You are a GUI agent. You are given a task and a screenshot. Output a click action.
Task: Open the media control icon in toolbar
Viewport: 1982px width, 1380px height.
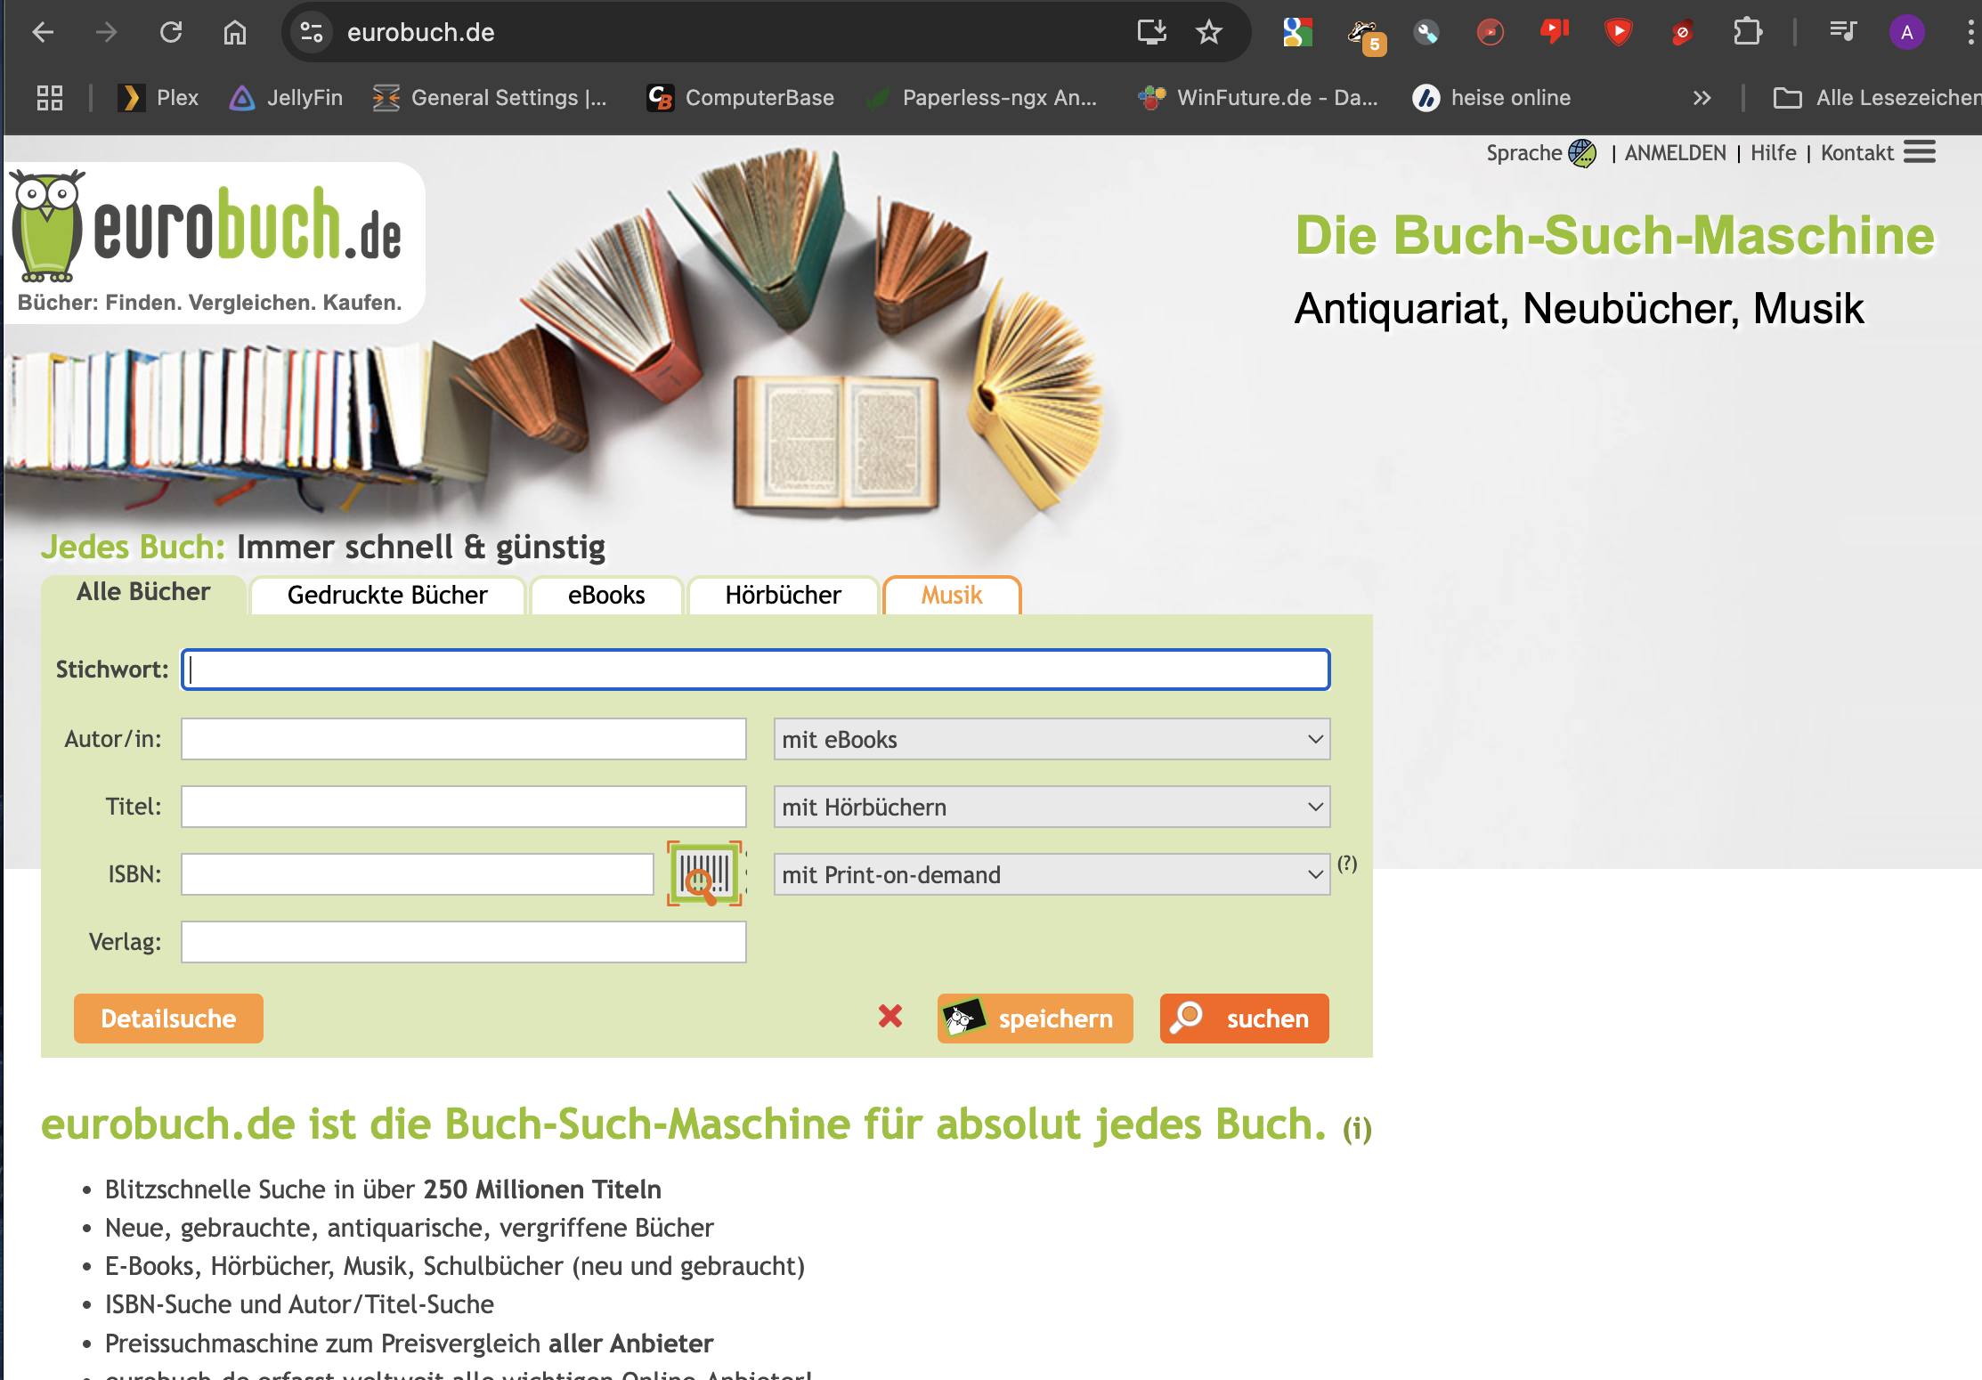(x=1842, y=33)
